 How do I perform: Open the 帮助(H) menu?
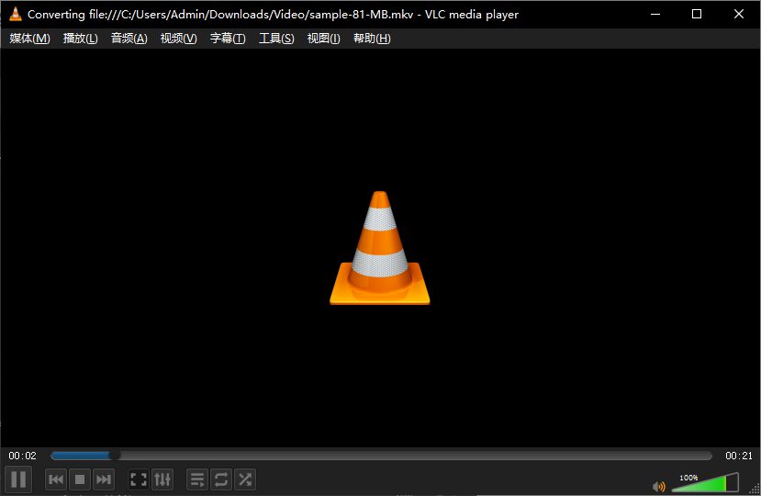click(x=372, y=39)
